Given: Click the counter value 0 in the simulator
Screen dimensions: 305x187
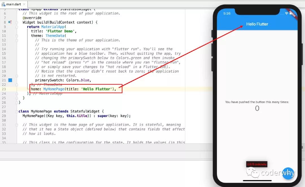Looking at the screenshot, I should (x=257, y=108).
